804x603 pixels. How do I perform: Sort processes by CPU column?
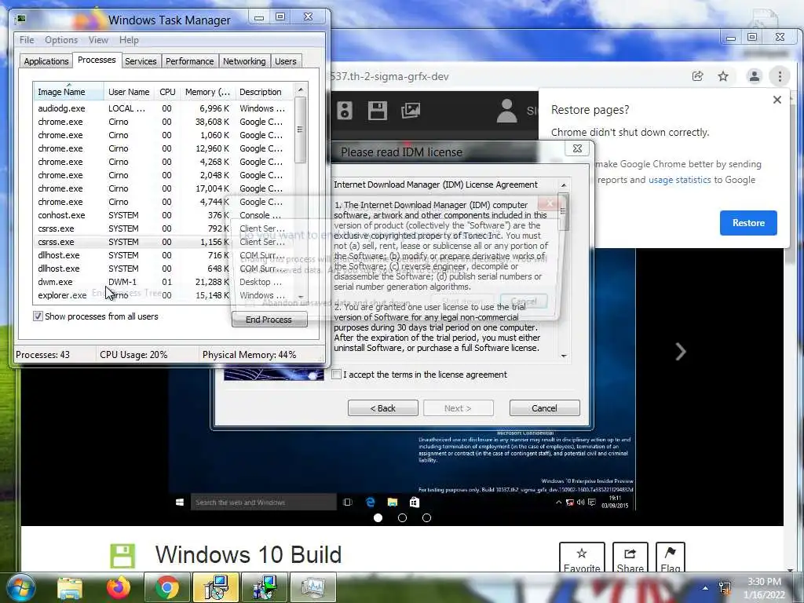coord(167,92)
